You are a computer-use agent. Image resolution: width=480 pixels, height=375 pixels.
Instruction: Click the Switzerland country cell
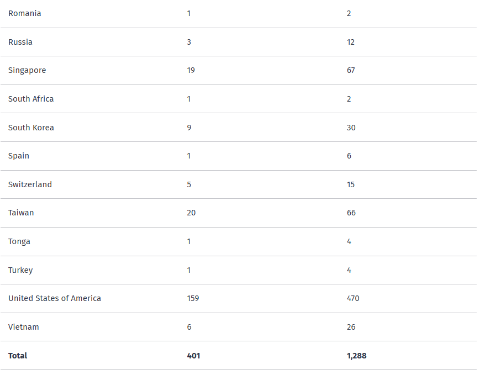point(30,184)
